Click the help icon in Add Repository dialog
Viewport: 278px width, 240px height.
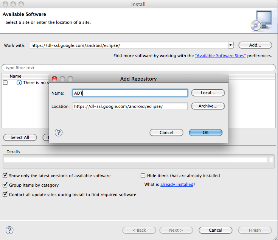click(59, 132)
